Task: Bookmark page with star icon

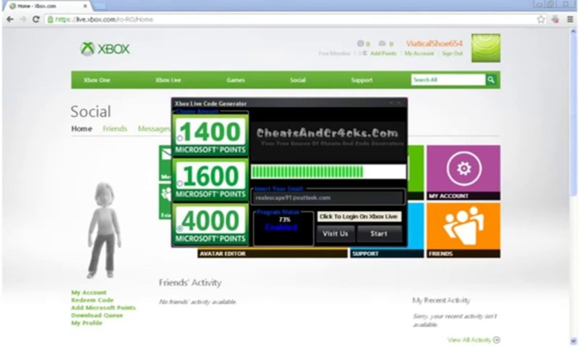Action: point(541,19)
